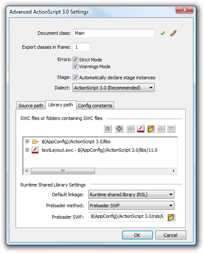204x253 pixels.
Task: Open the Default linkage dropdown
Action: point(131,195)
